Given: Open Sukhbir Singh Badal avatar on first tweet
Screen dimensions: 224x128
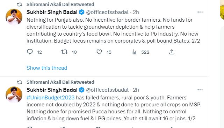Looking at the screenshot, I should [14, 17].
